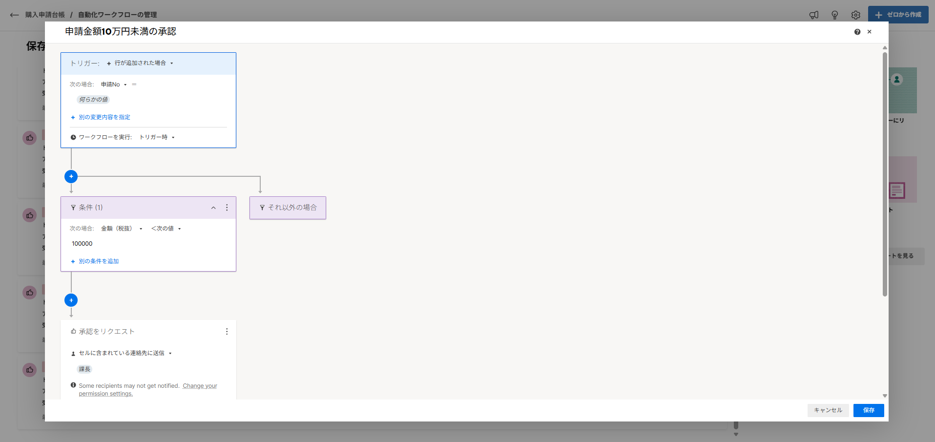The image size is (935, 442).
Task: Click the ゼロから作成 button
Action: pos(898,15)
